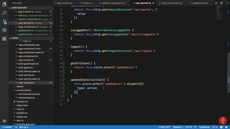The image size is (230, 129).
Task: Open index.html file in explorer
Action: click(22, 105)
